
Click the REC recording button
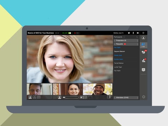click(x=77, y=33)
